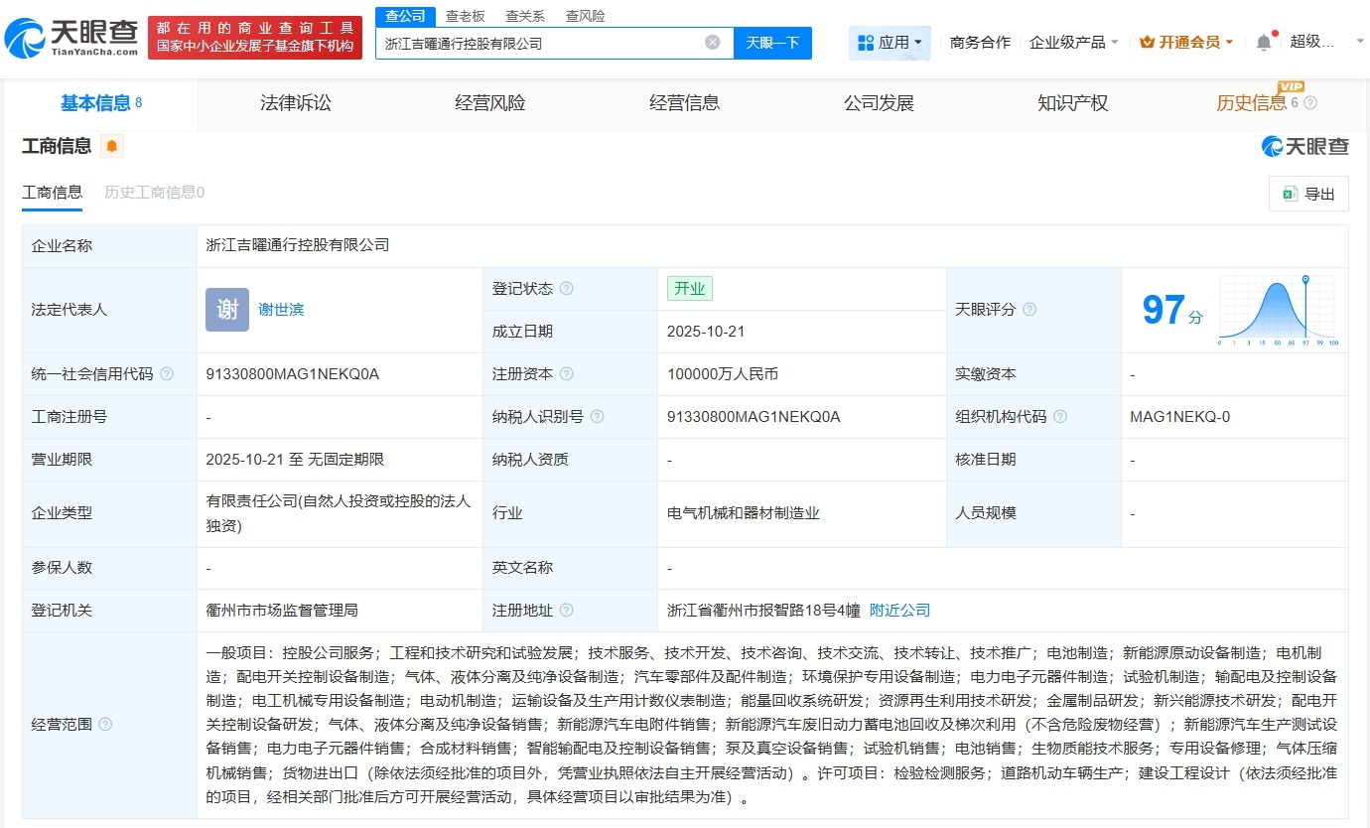The height and width of the screenshot is (828, 1370).
Task: Click the notification bell in the header
Action: [1263, 42]
